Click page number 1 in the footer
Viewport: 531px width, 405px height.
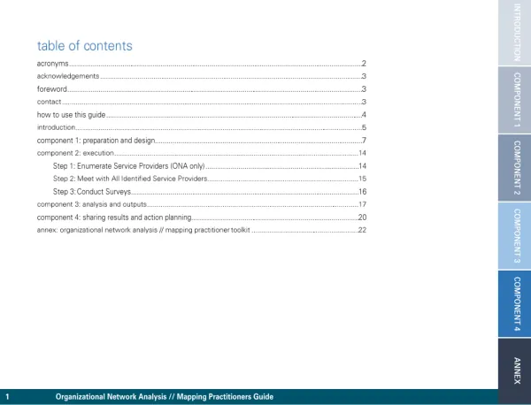pyautogui.click(x=7, y=396)
